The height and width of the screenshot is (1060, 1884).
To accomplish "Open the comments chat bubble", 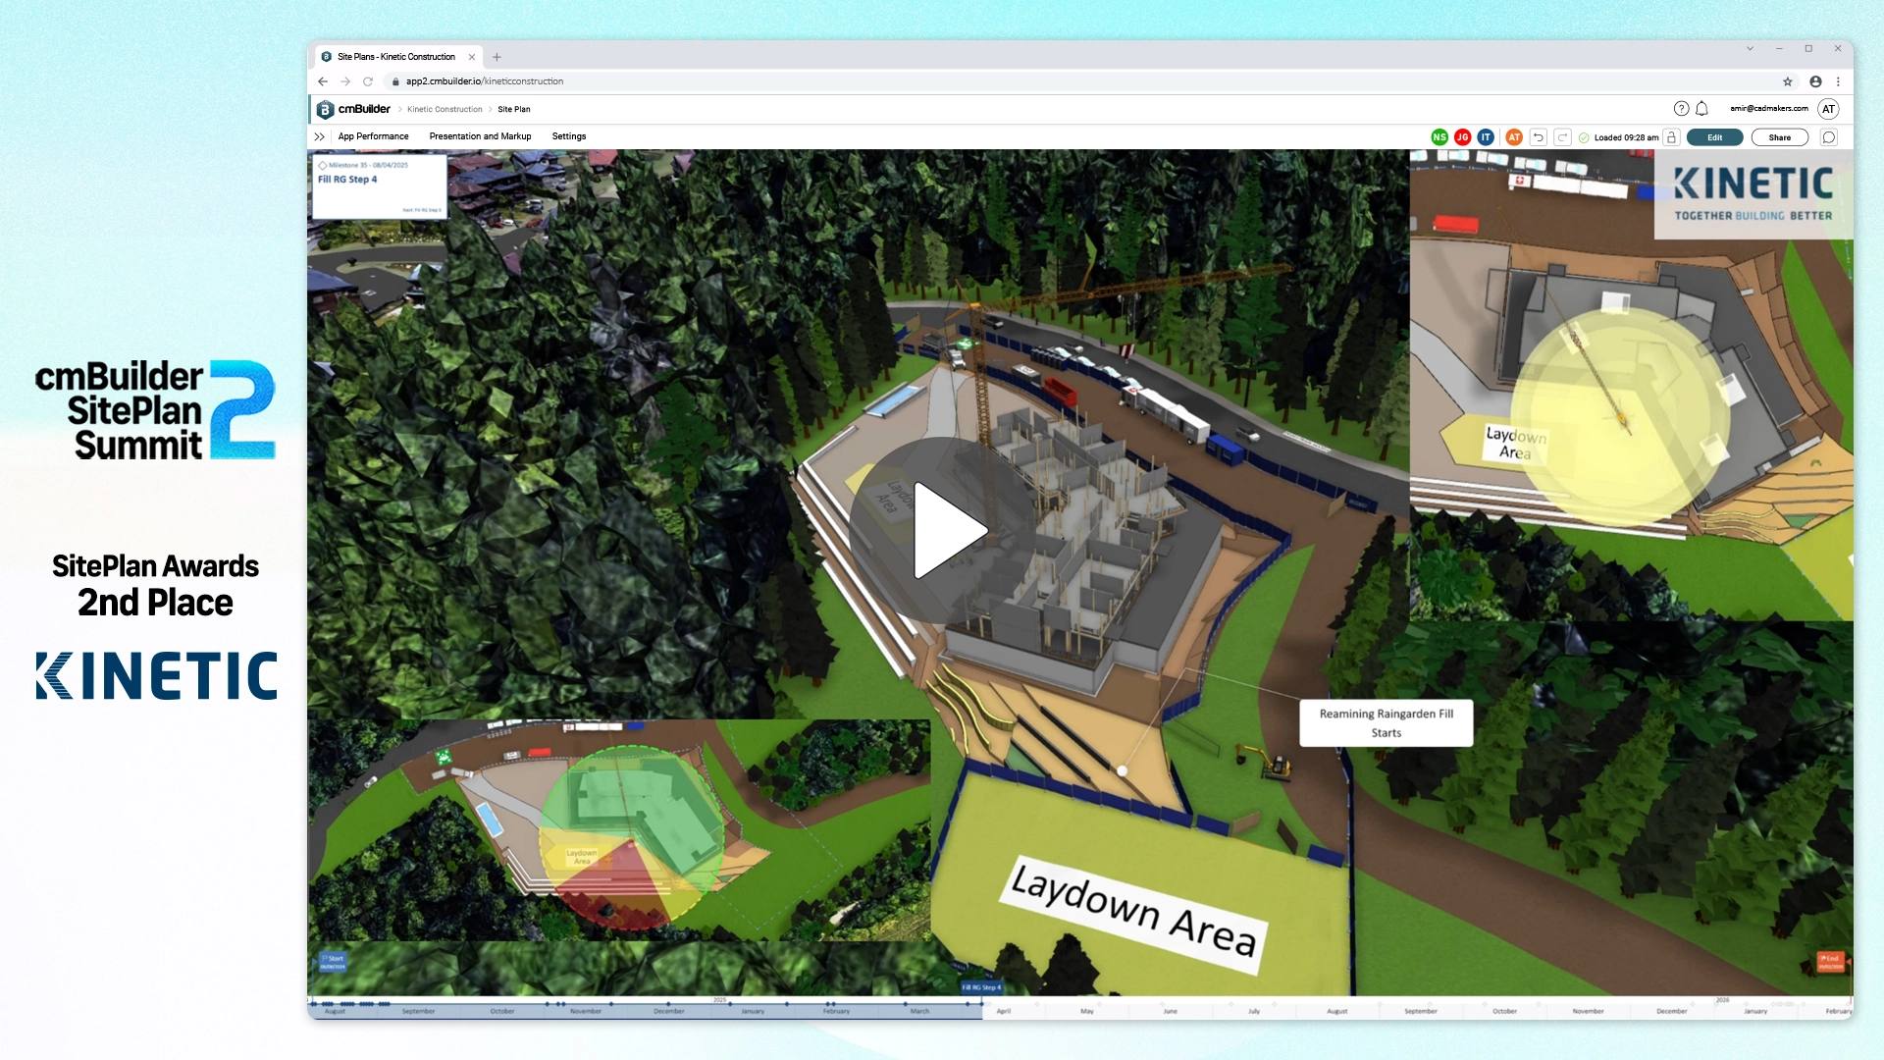I will tap(1829, 137).
